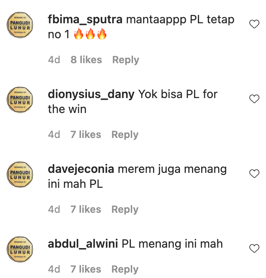This screenshot has height=278, width=266.
Task: Reply to dionysius_dany's comment
Action: tap(125, 135)
